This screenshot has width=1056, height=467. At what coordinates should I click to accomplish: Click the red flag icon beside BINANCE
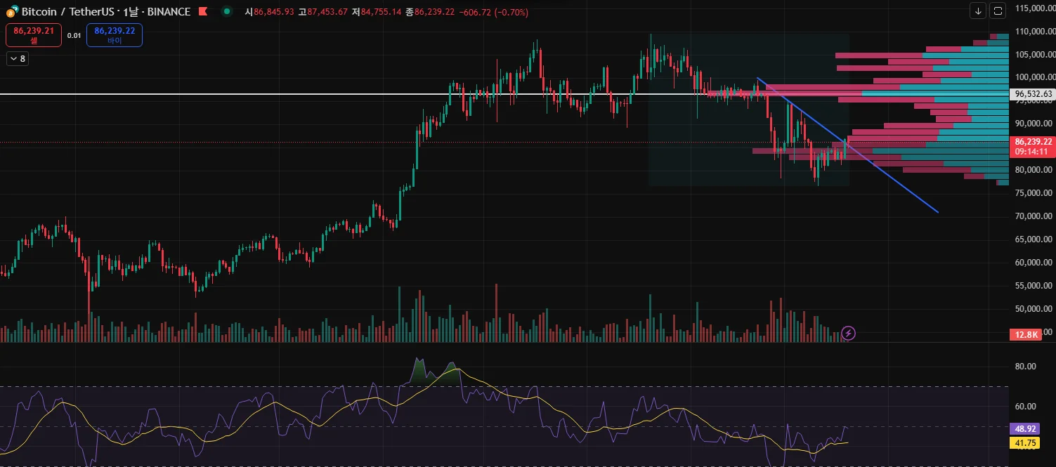coord(202,12)
